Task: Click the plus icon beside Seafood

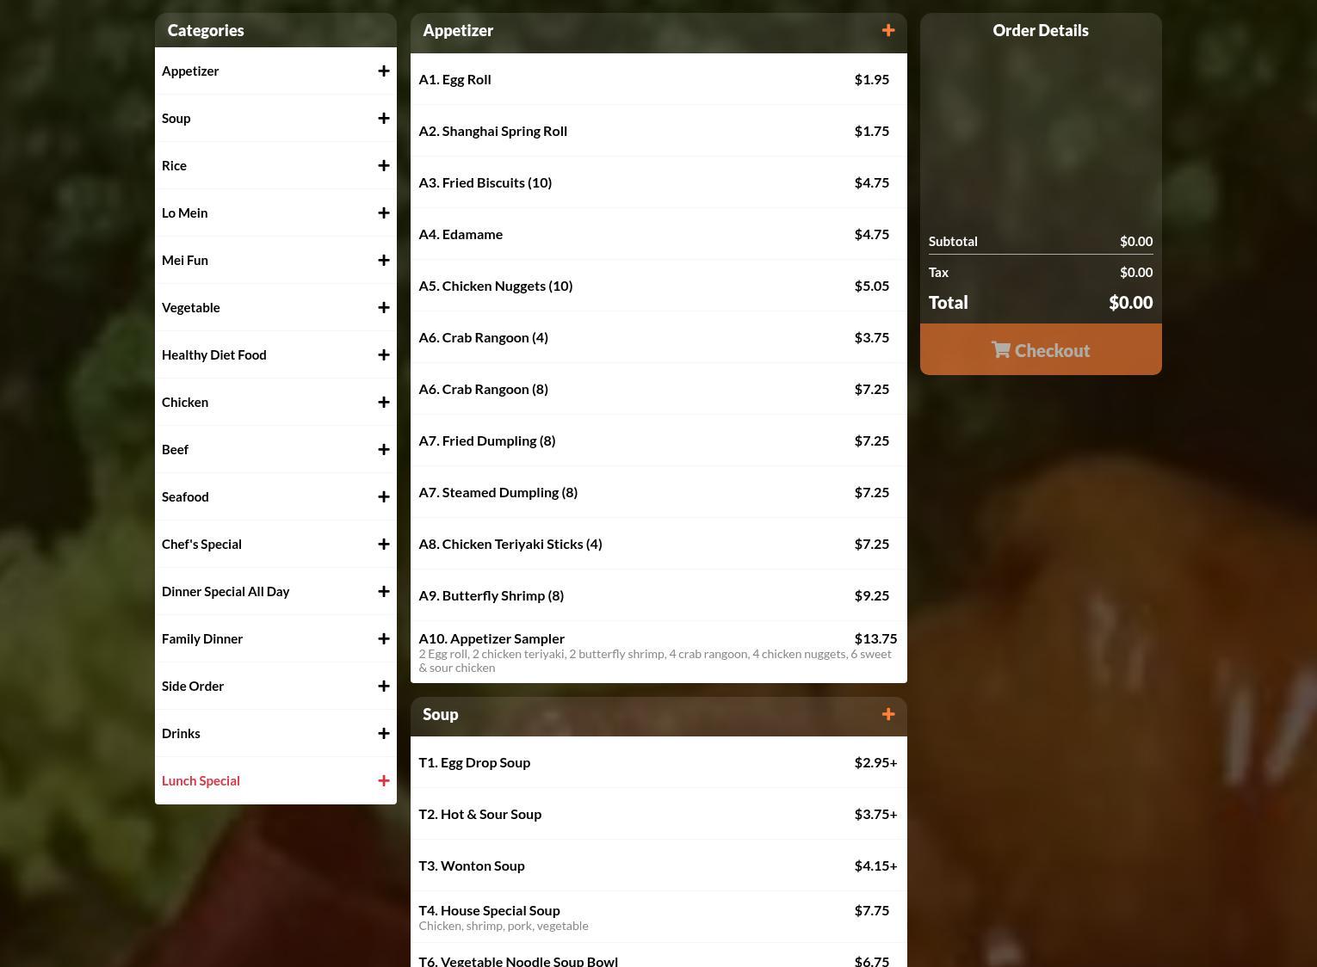Action: tap(384, 497)
